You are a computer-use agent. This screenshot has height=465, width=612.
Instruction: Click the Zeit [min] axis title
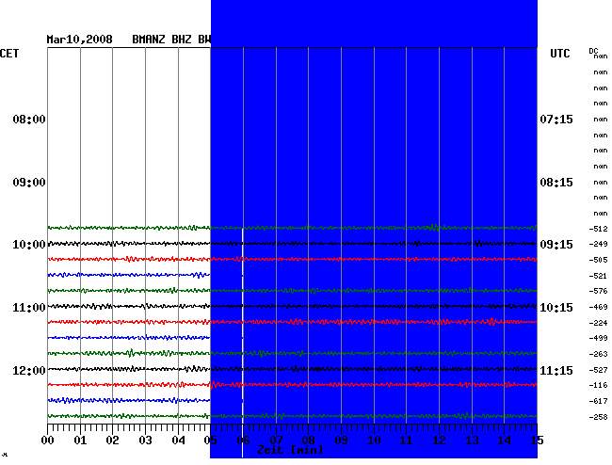(x=290, y=450)
